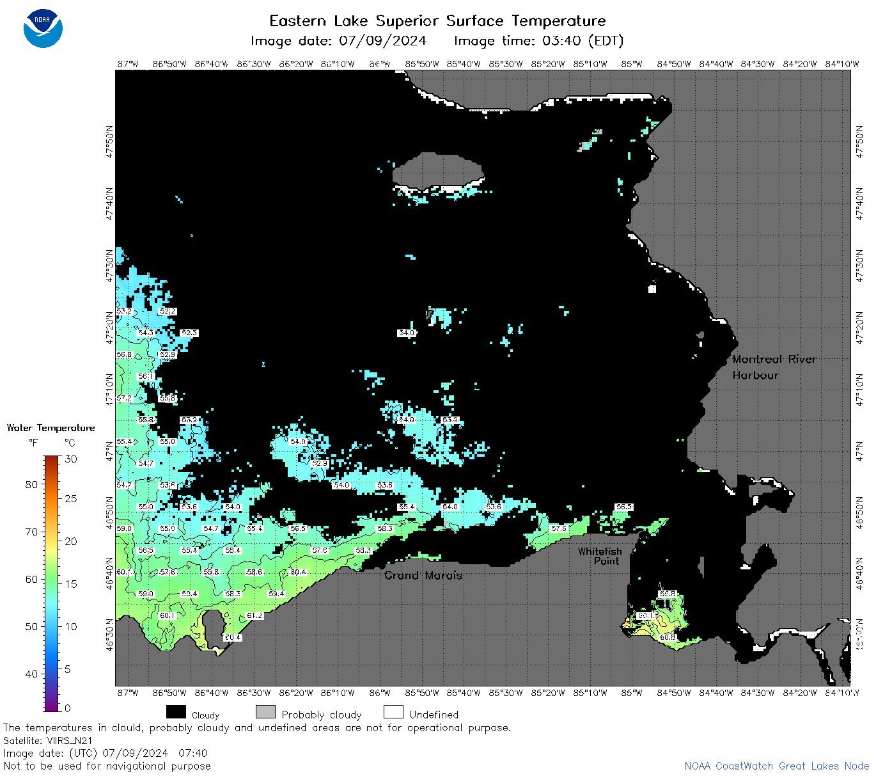876x776 pixels.
Task: Click the 20 tick on Celsius scale
Action: 71,541
